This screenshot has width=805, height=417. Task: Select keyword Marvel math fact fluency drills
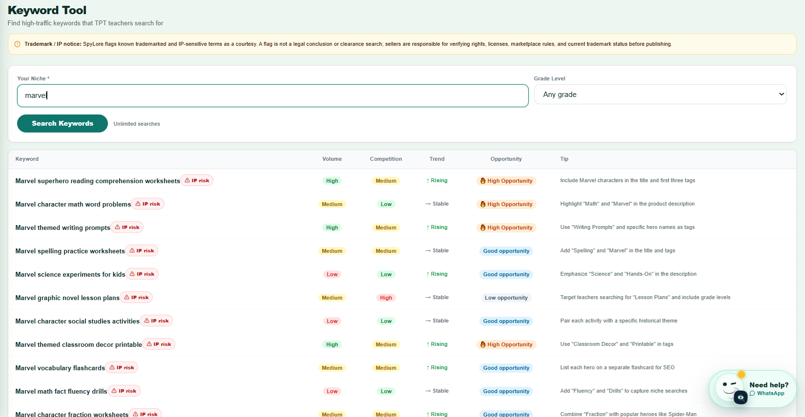click(x=61, y=392)
